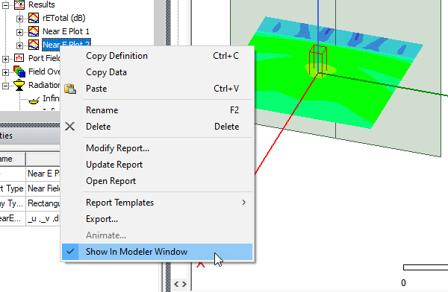Select the rETotal (dB) label
The width and height of the screenshot is (448, 292).
coord(64,18)
